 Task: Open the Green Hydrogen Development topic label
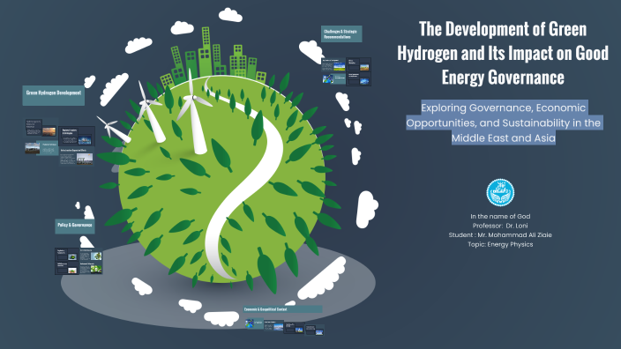(54, 95)
